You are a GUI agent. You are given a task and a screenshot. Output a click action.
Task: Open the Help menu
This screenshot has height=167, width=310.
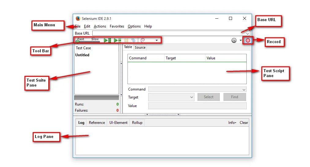point(148,26)
